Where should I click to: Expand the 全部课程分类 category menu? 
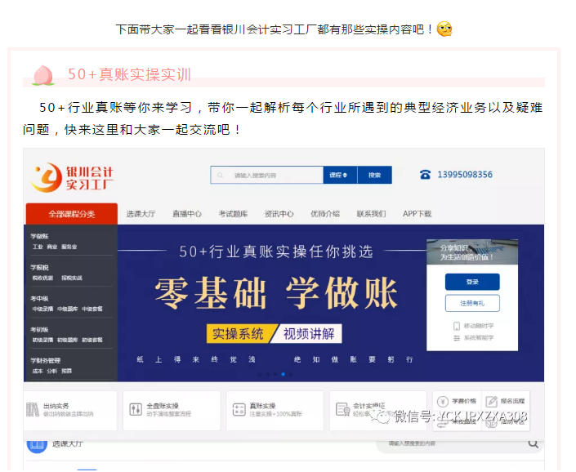tap(71, 214)
